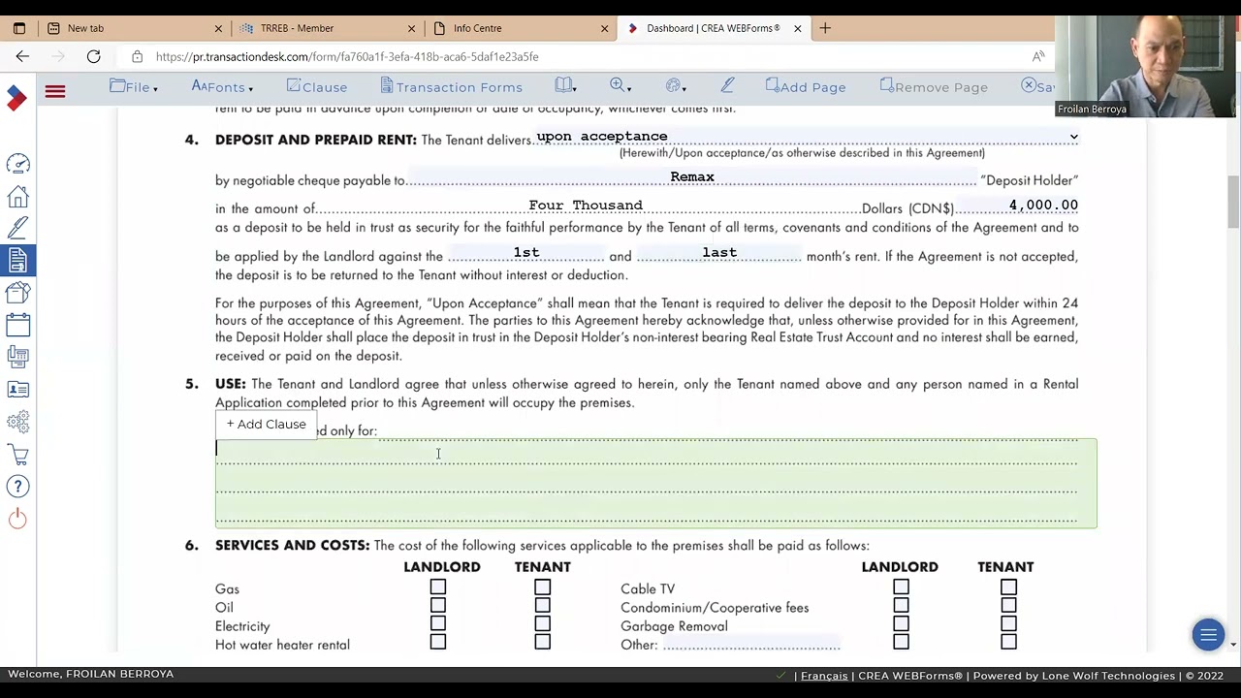The width and height of the screenshot is (1241, 698).
Task: Open the browser tab actions menu icon
Action: 18,28
